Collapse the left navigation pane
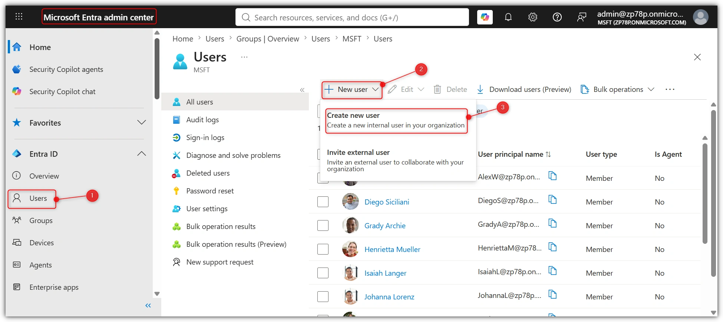Viewport: 723px width, 322px height. click(x=148, y=305)
